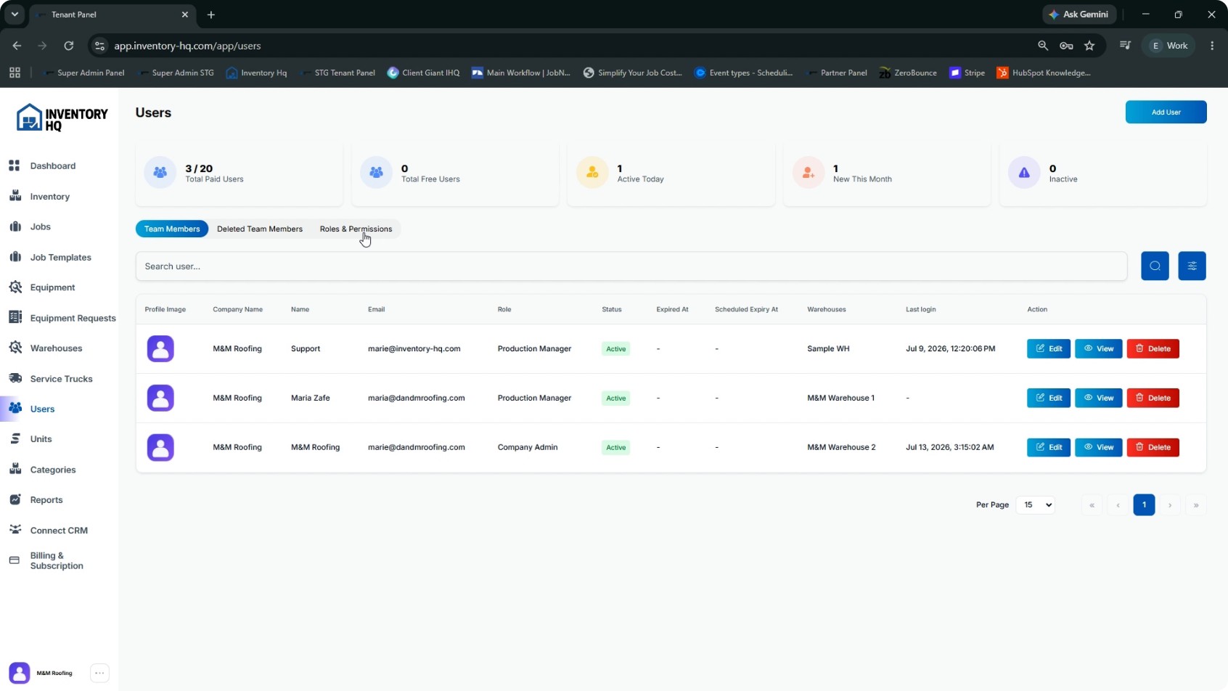Open Connect CRM page
Viewport: 1228px width, 691px height.
tap(59, 531)
